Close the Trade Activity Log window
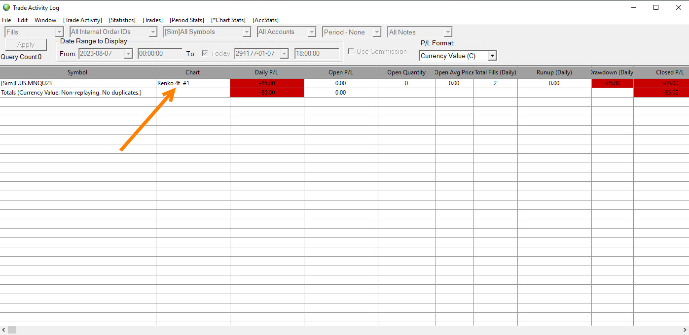 coord(678,7)
